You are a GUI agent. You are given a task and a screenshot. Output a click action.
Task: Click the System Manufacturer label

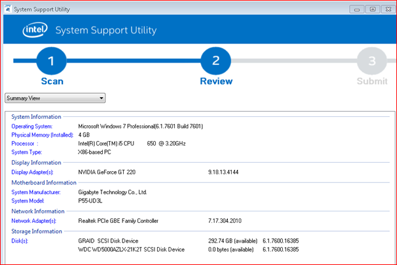pyautogui.click(x=36, y=192)
